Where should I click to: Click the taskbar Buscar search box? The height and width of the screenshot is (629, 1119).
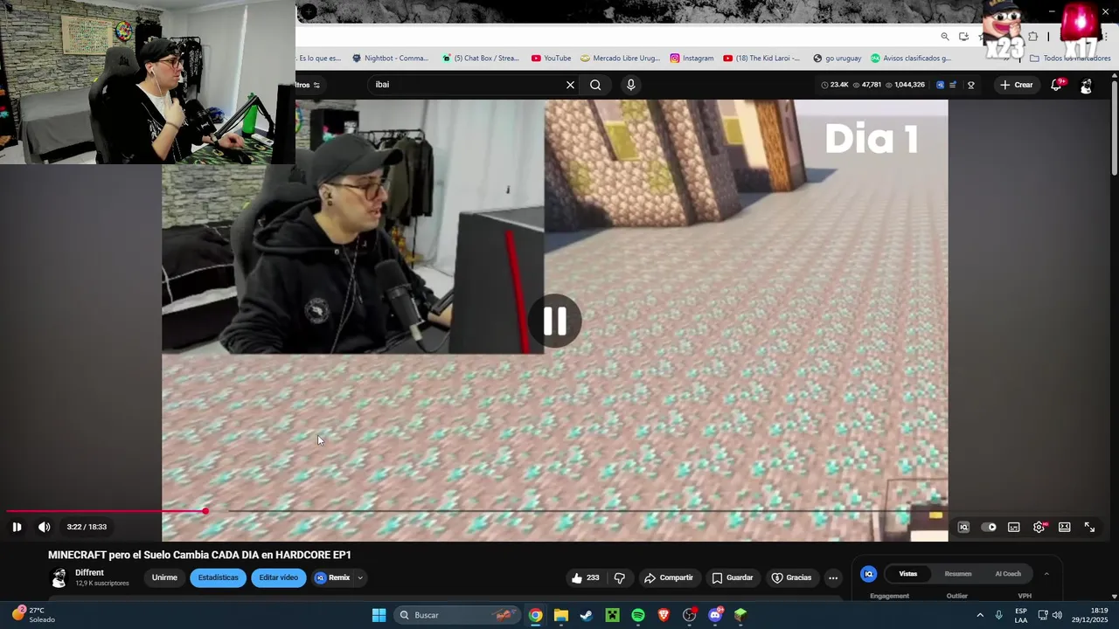pyautogui.click(x=456, y=615)
